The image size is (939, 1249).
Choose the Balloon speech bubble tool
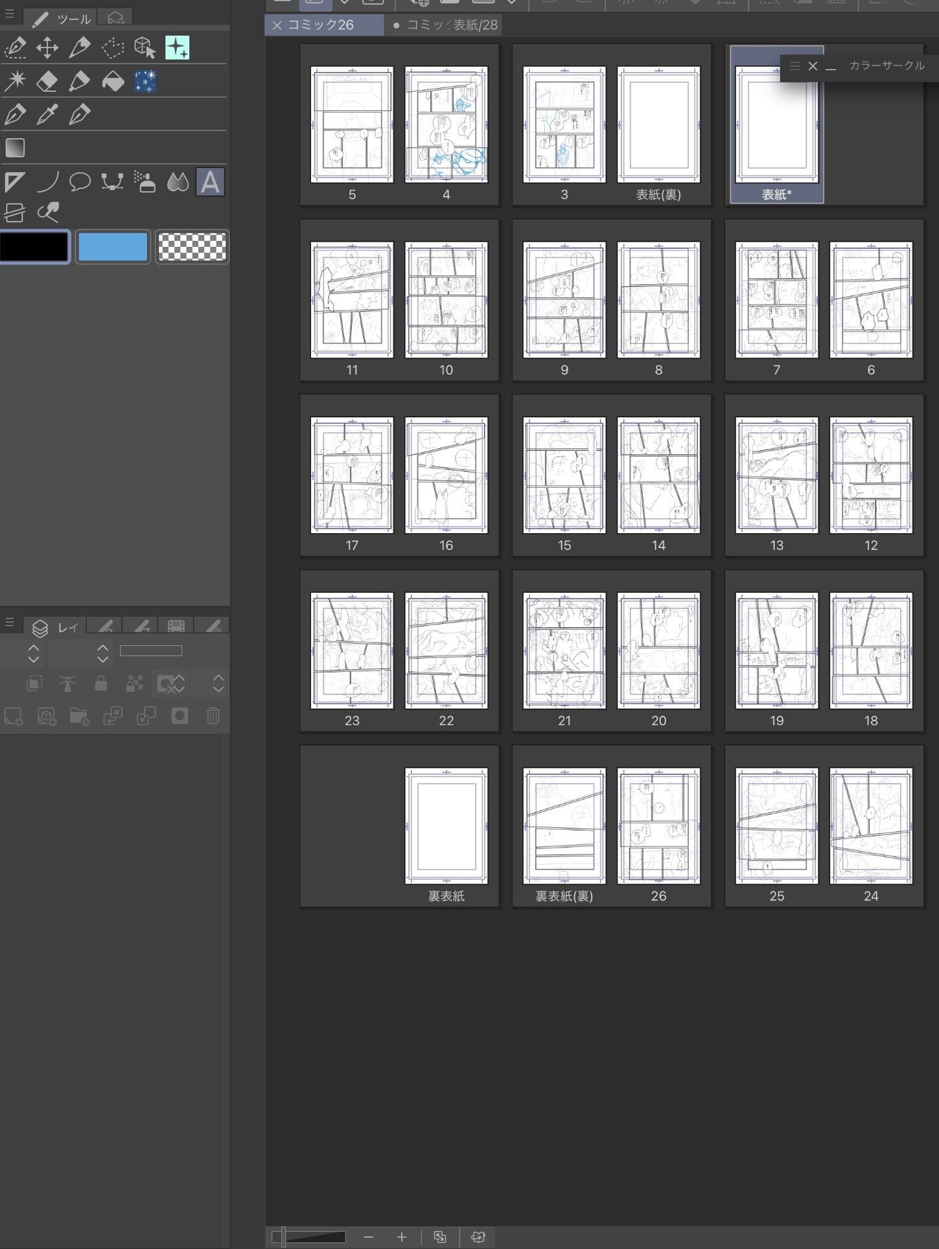80,182
